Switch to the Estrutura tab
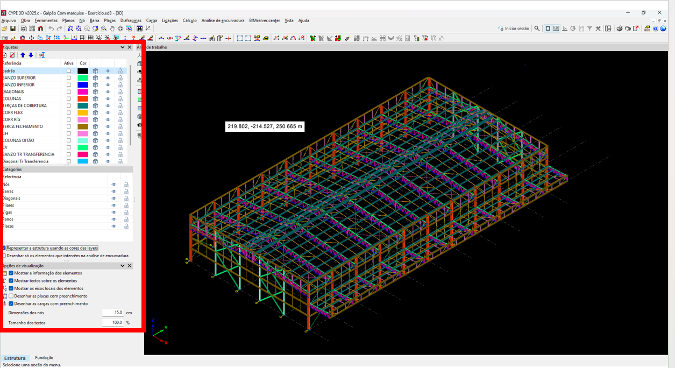 15,358
